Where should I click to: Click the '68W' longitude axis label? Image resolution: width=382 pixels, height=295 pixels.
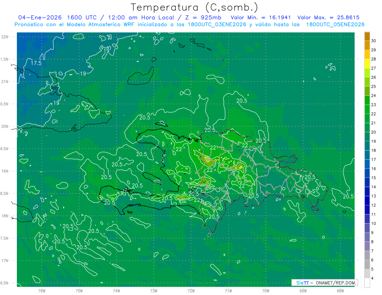pos(340,291)
